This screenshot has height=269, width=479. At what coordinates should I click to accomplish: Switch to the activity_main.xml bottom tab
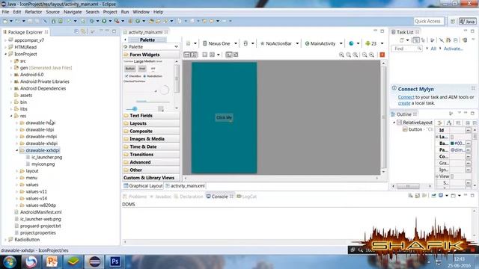pos(185,186)
